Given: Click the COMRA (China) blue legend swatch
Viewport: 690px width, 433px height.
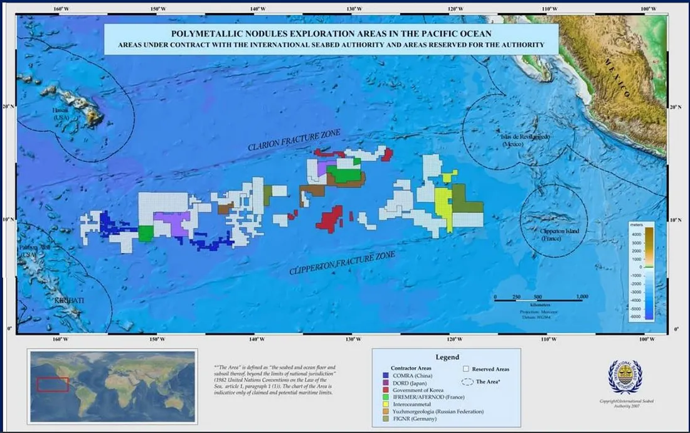Looking at the screenshot, I should pos(386,375).
